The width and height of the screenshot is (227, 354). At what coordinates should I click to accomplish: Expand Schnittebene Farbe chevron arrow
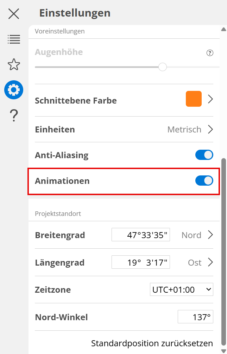pyautogui.click(x=210, y=99)
